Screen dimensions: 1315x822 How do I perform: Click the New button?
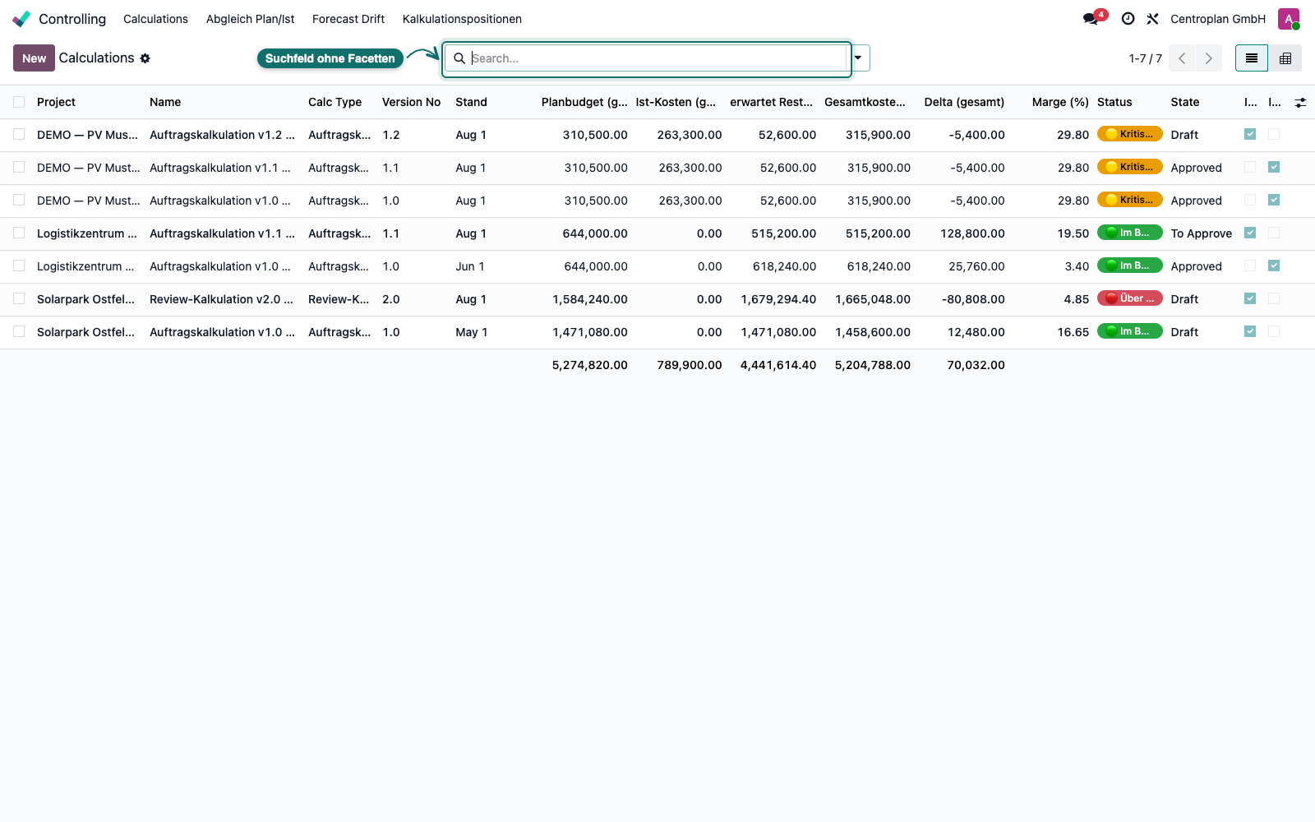[34, 58]
